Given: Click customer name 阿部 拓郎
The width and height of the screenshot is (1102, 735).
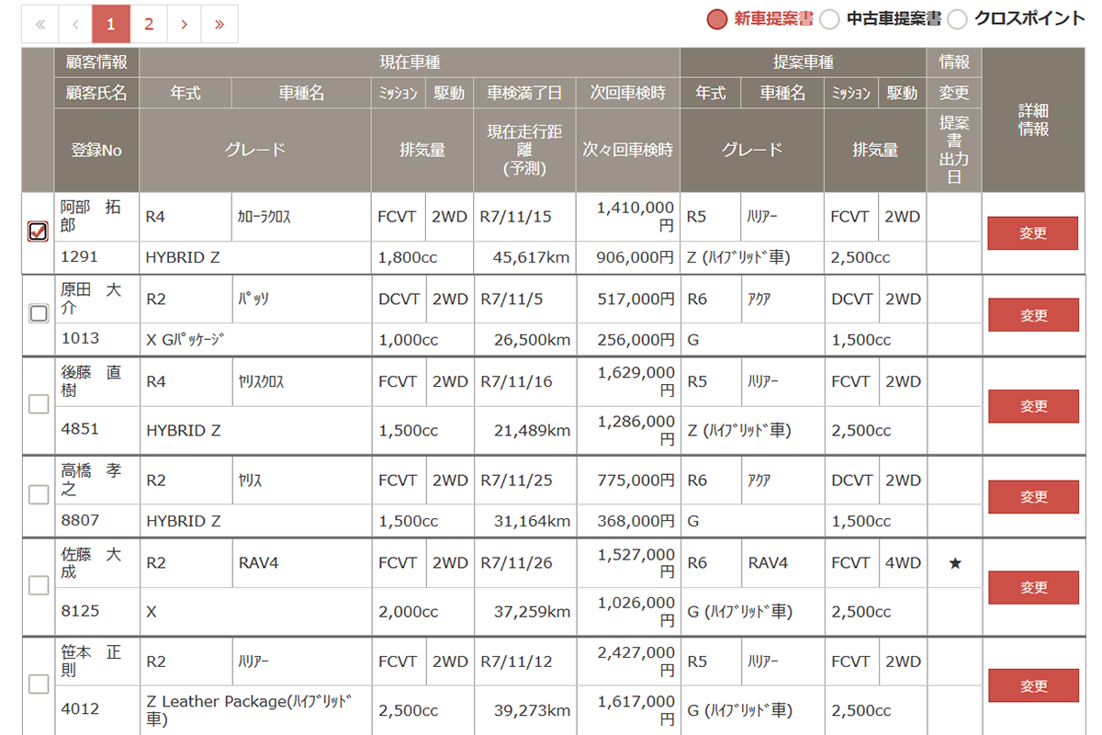Looking at the screenshot, I should coord(91,216).
